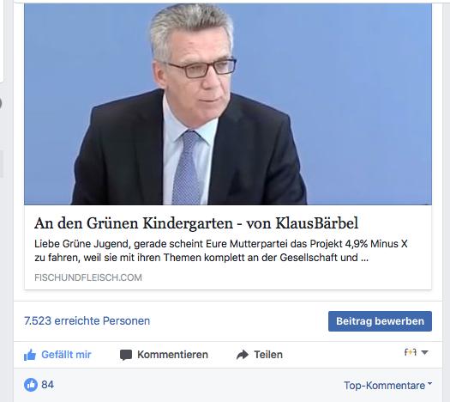Click the Teilen label
This screenshot has height=402, width=450.
pos(268,355)
